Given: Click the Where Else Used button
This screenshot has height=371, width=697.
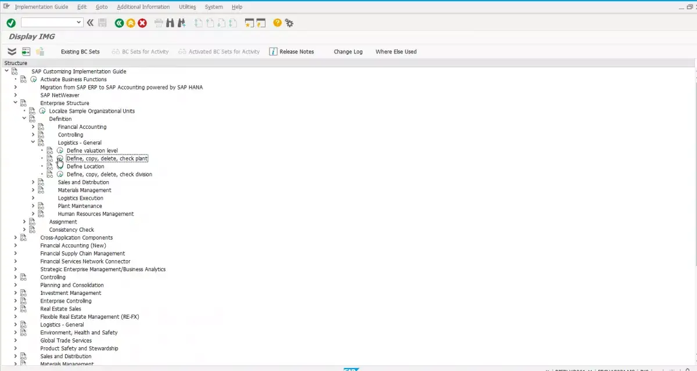Looking at the screenshot, I should pyautogui.click(x=396, y=52).
